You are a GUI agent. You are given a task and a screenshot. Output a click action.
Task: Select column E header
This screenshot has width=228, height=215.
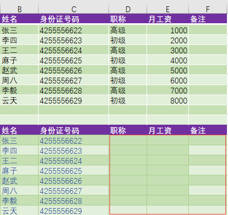(x=168, y=9)
